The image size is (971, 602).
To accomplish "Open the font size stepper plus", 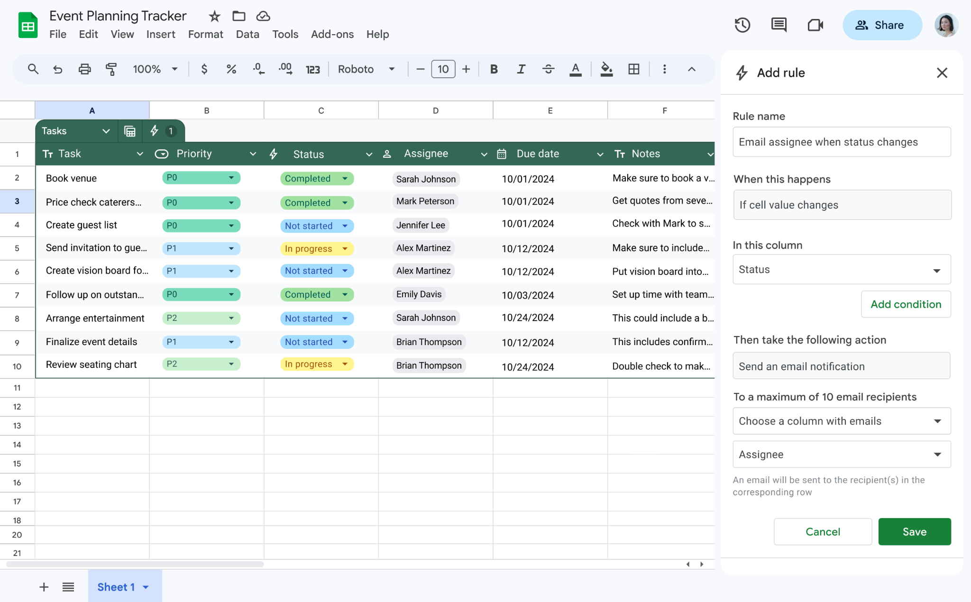I will [466, 69].
